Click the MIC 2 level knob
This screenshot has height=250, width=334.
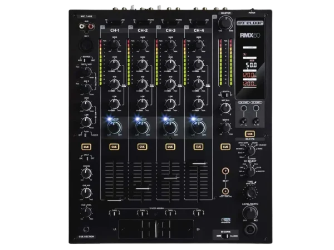pyautogui.click(x=86, y=88)
